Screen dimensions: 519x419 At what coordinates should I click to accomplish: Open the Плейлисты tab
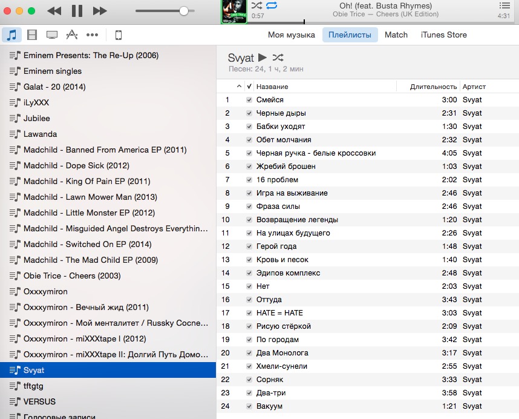point(350,35)
